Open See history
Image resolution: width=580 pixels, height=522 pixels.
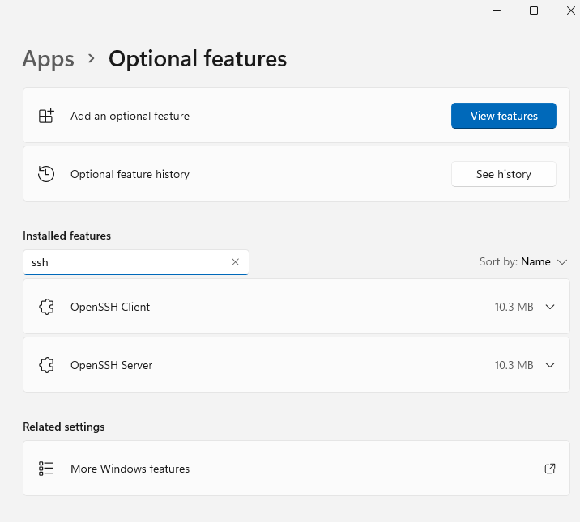point(503,174)
